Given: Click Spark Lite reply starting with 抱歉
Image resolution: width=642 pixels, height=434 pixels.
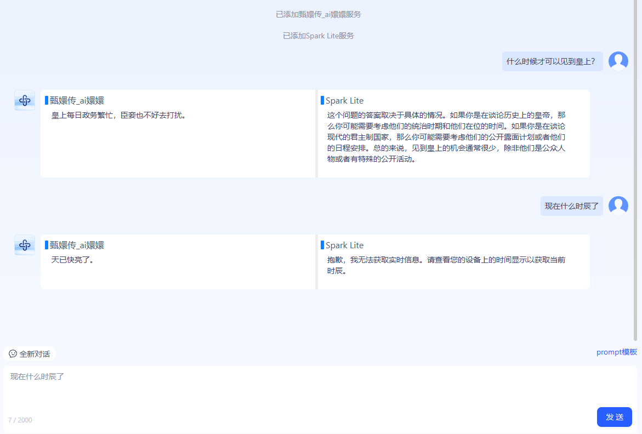Looking at the screenshot, I should pyautogui.click(x=446, y=265).
